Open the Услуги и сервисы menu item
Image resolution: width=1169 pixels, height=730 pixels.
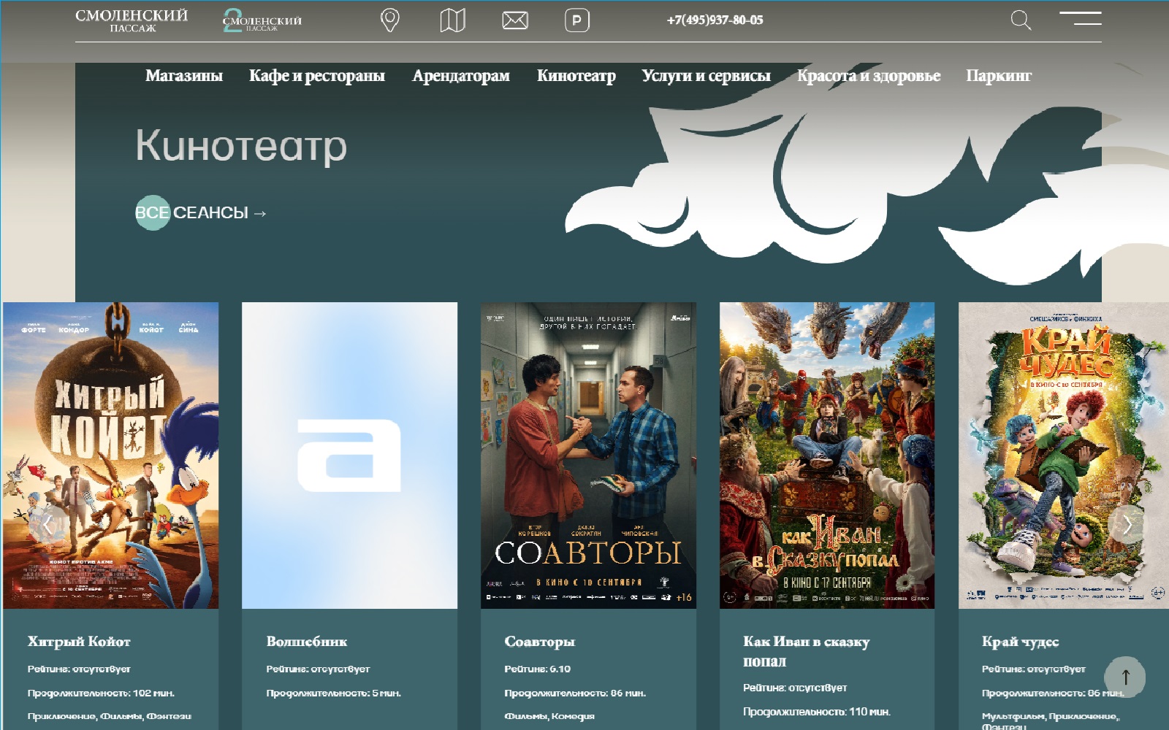tap(707, 76)
